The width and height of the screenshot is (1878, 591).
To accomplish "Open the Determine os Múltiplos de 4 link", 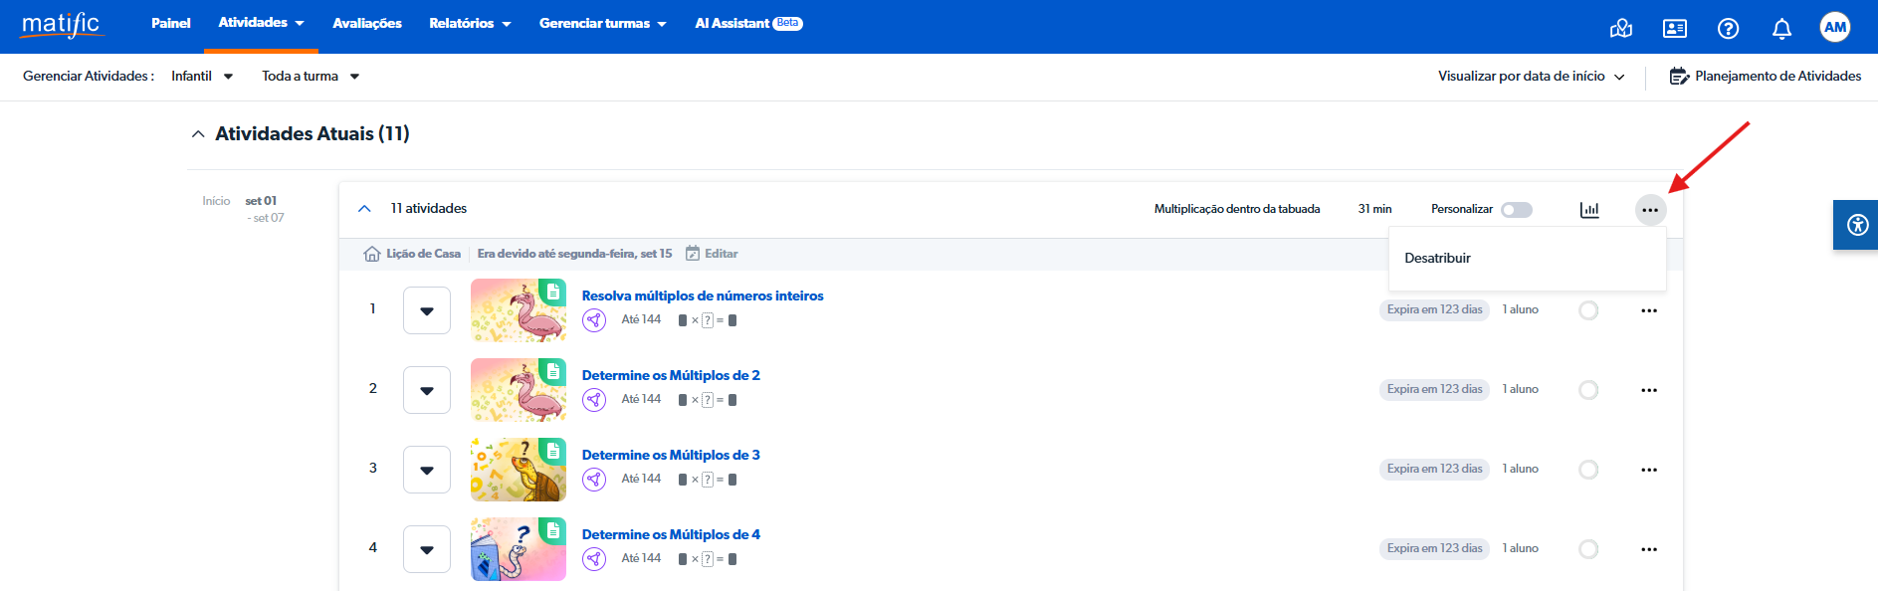I will [x=671, y=534].
